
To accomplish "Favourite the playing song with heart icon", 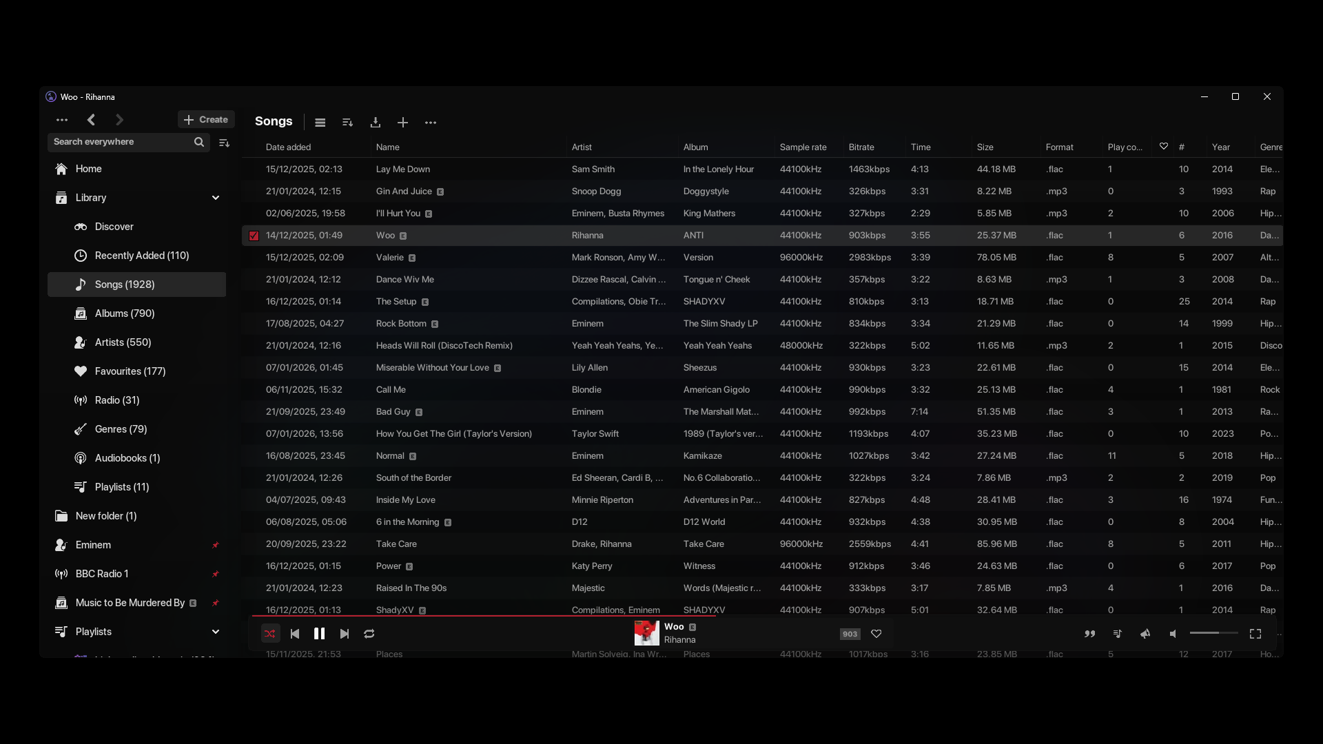I will pyautogui.click(x=876, y=634).
